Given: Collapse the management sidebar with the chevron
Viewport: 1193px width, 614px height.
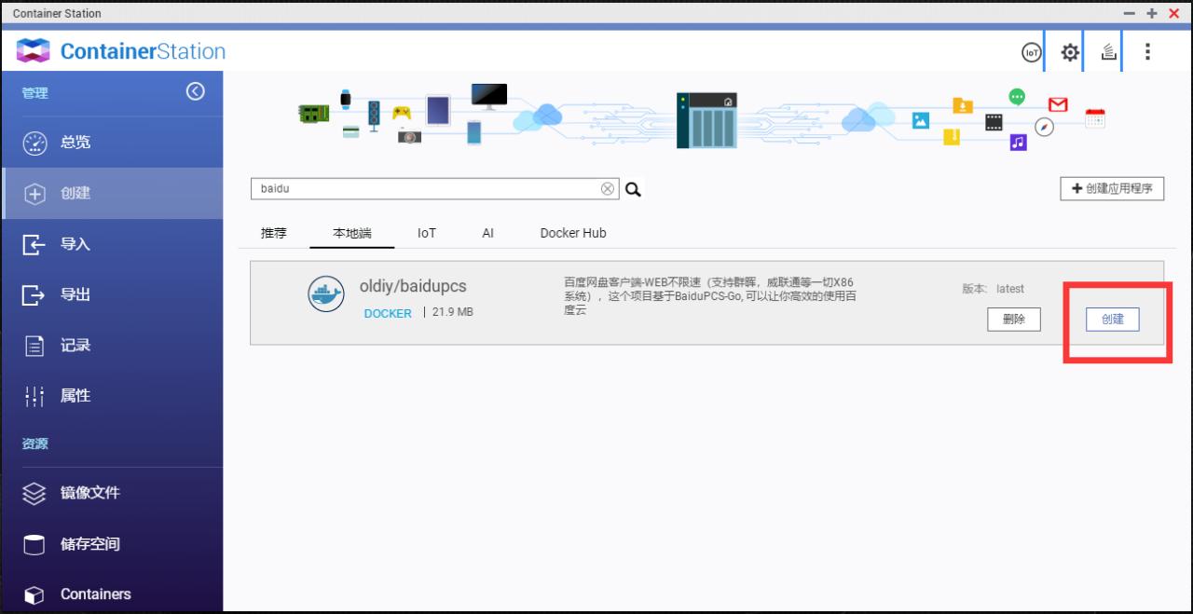Looking at the screenshot, I should (x=195, y=92).
